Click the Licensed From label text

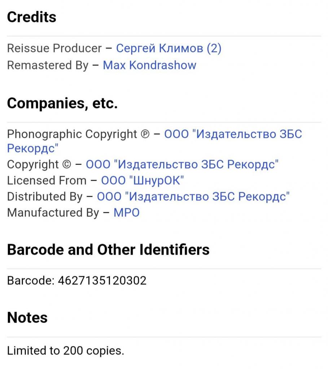tap(47, 181)
